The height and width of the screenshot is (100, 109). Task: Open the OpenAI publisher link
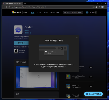tap(26, 30)
